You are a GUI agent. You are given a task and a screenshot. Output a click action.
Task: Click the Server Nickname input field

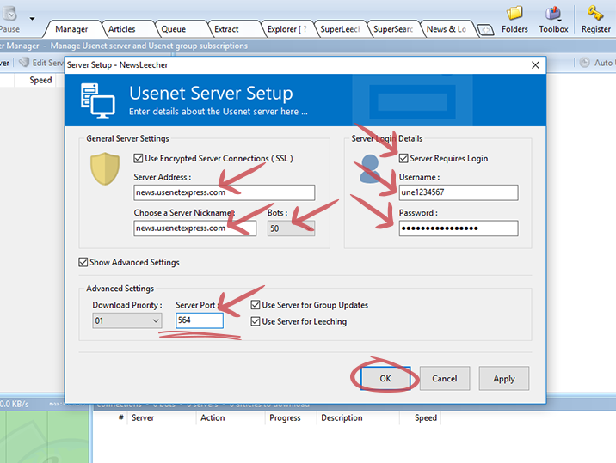pyautogui.click(x=195, y=228)
